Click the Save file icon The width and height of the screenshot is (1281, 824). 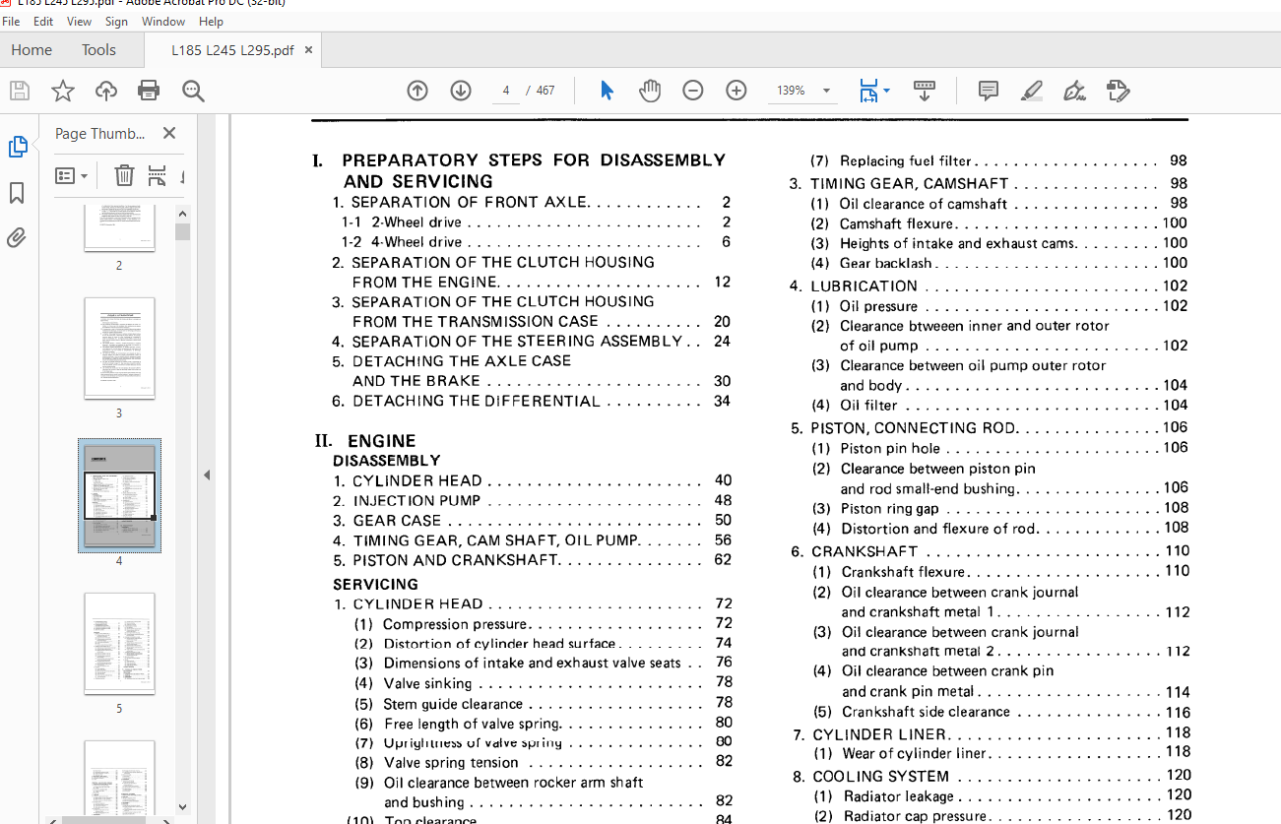(20, 91)
